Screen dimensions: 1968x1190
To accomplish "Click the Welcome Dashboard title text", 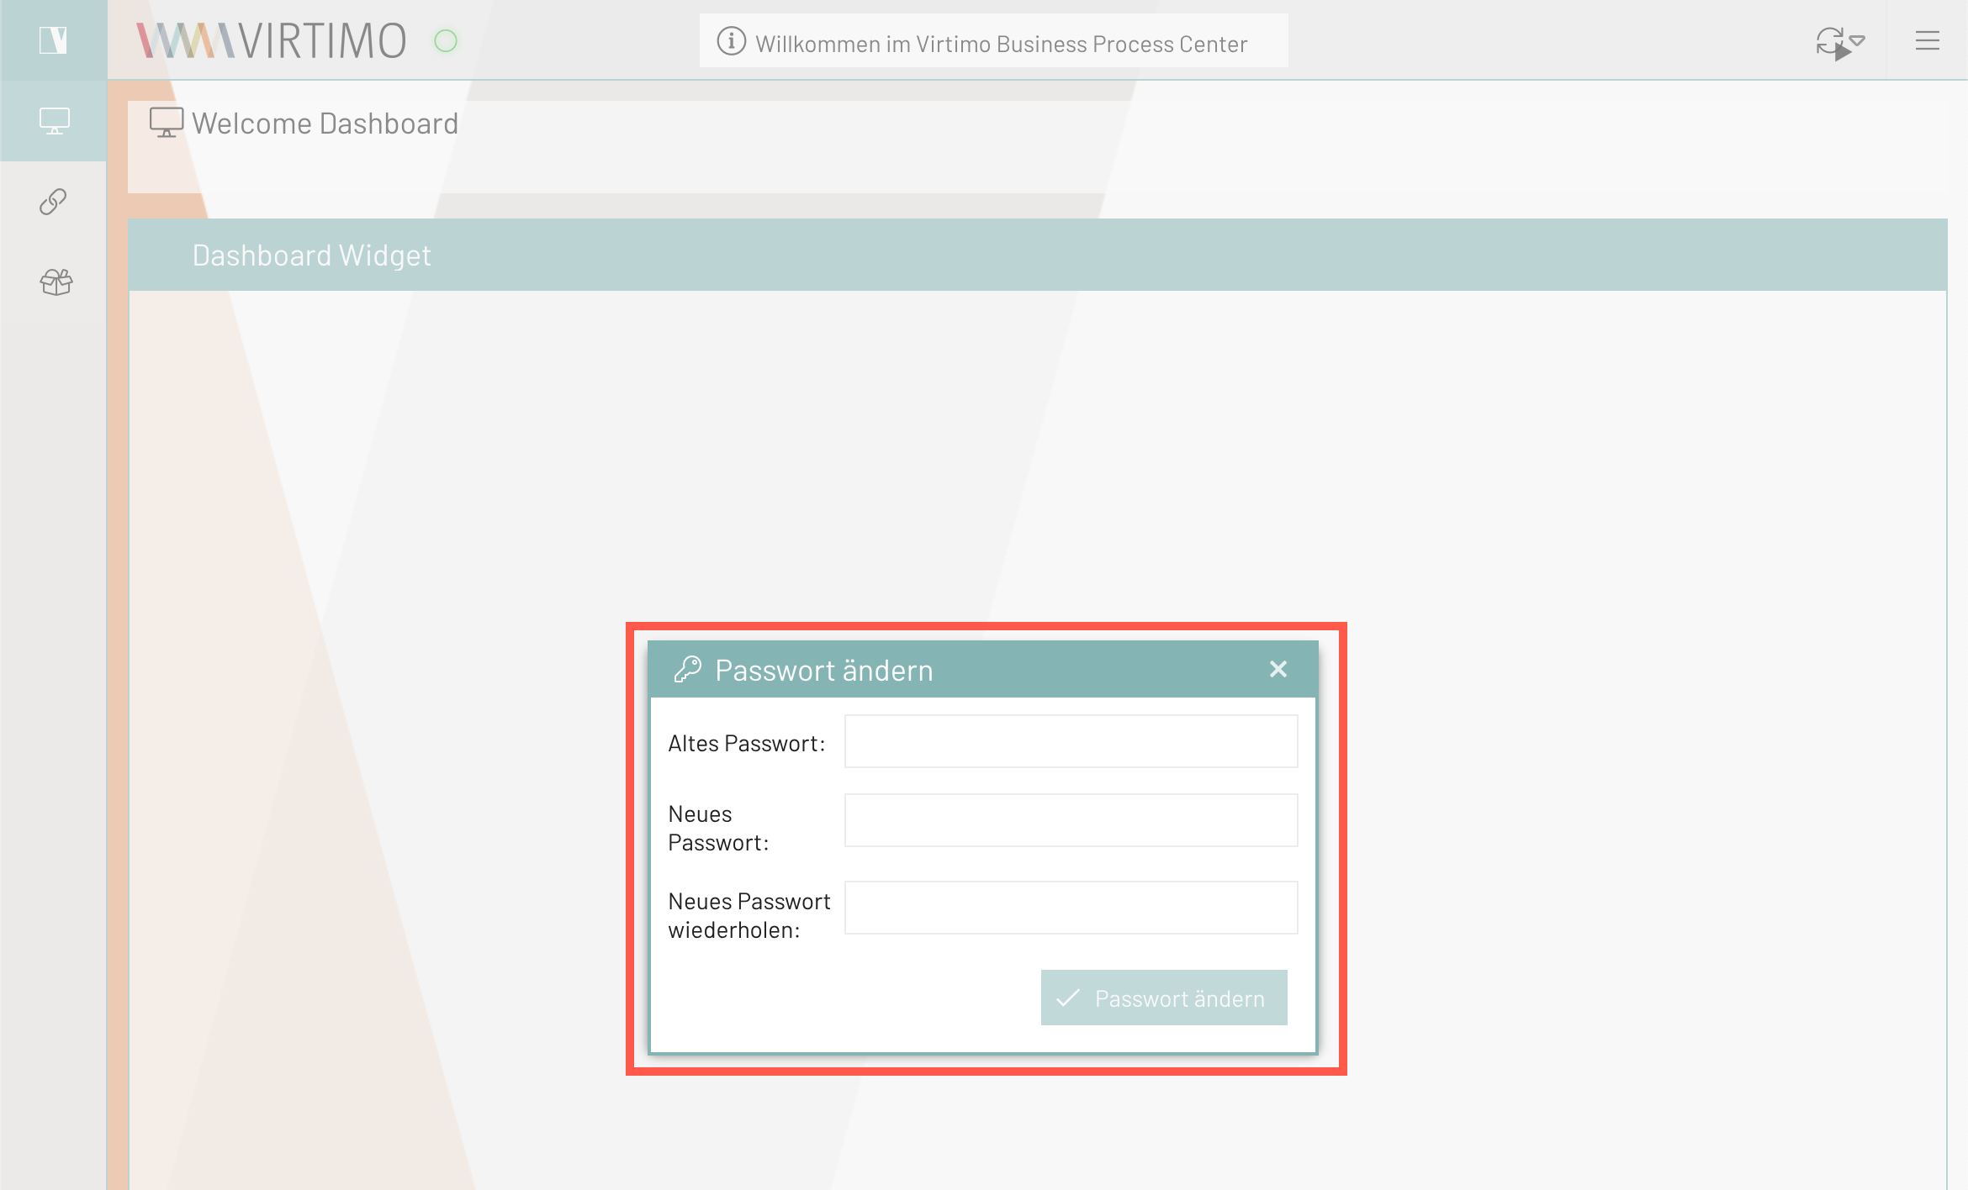I will [325, 124].
